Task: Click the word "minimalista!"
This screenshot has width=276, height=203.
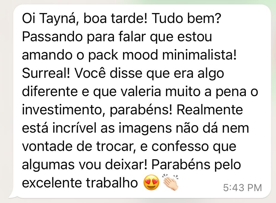Action: 199,55
